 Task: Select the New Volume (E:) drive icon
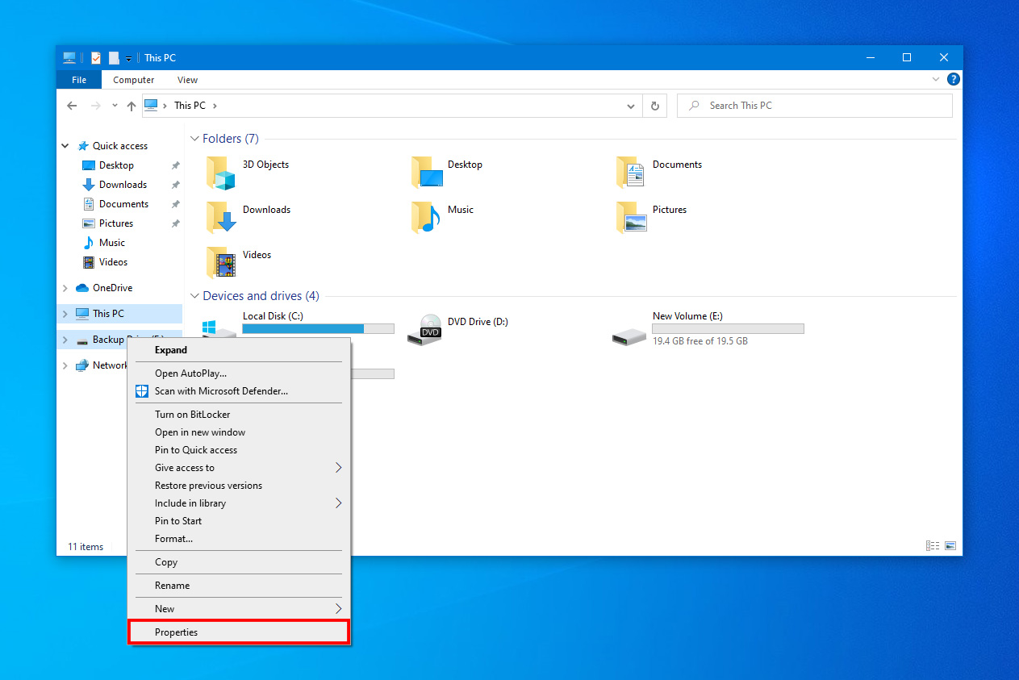(629, 334)
